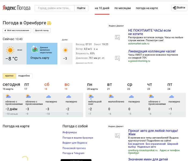Open Погода в вашем браузере link
Screen dimensions: 188x161
[78, 137]
